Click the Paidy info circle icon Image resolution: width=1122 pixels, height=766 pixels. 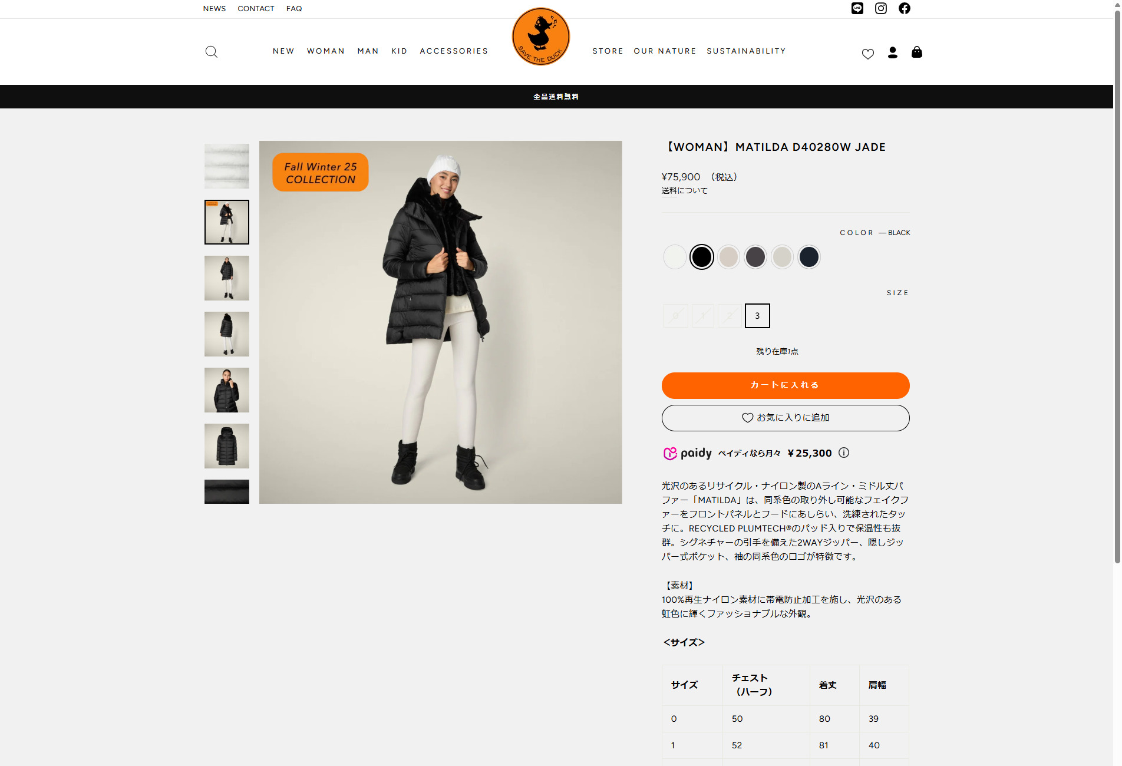pyautogui.click(x=844, y=453)
